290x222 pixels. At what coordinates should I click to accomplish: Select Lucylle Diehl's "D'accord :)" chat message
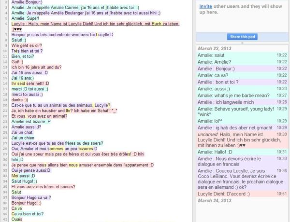click(x=223, y=194)
